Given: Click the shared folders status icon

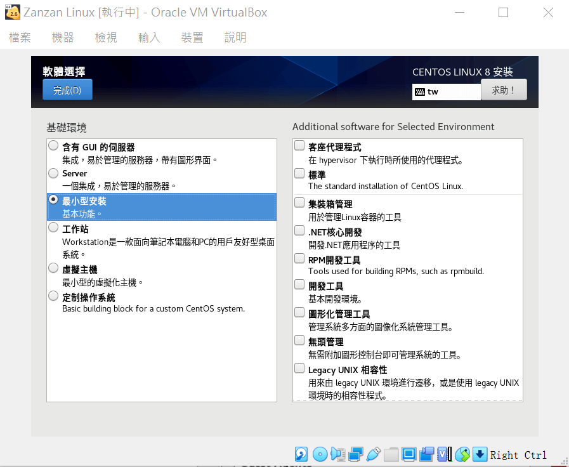Looking at the screenshot, I should coord(391,454).
